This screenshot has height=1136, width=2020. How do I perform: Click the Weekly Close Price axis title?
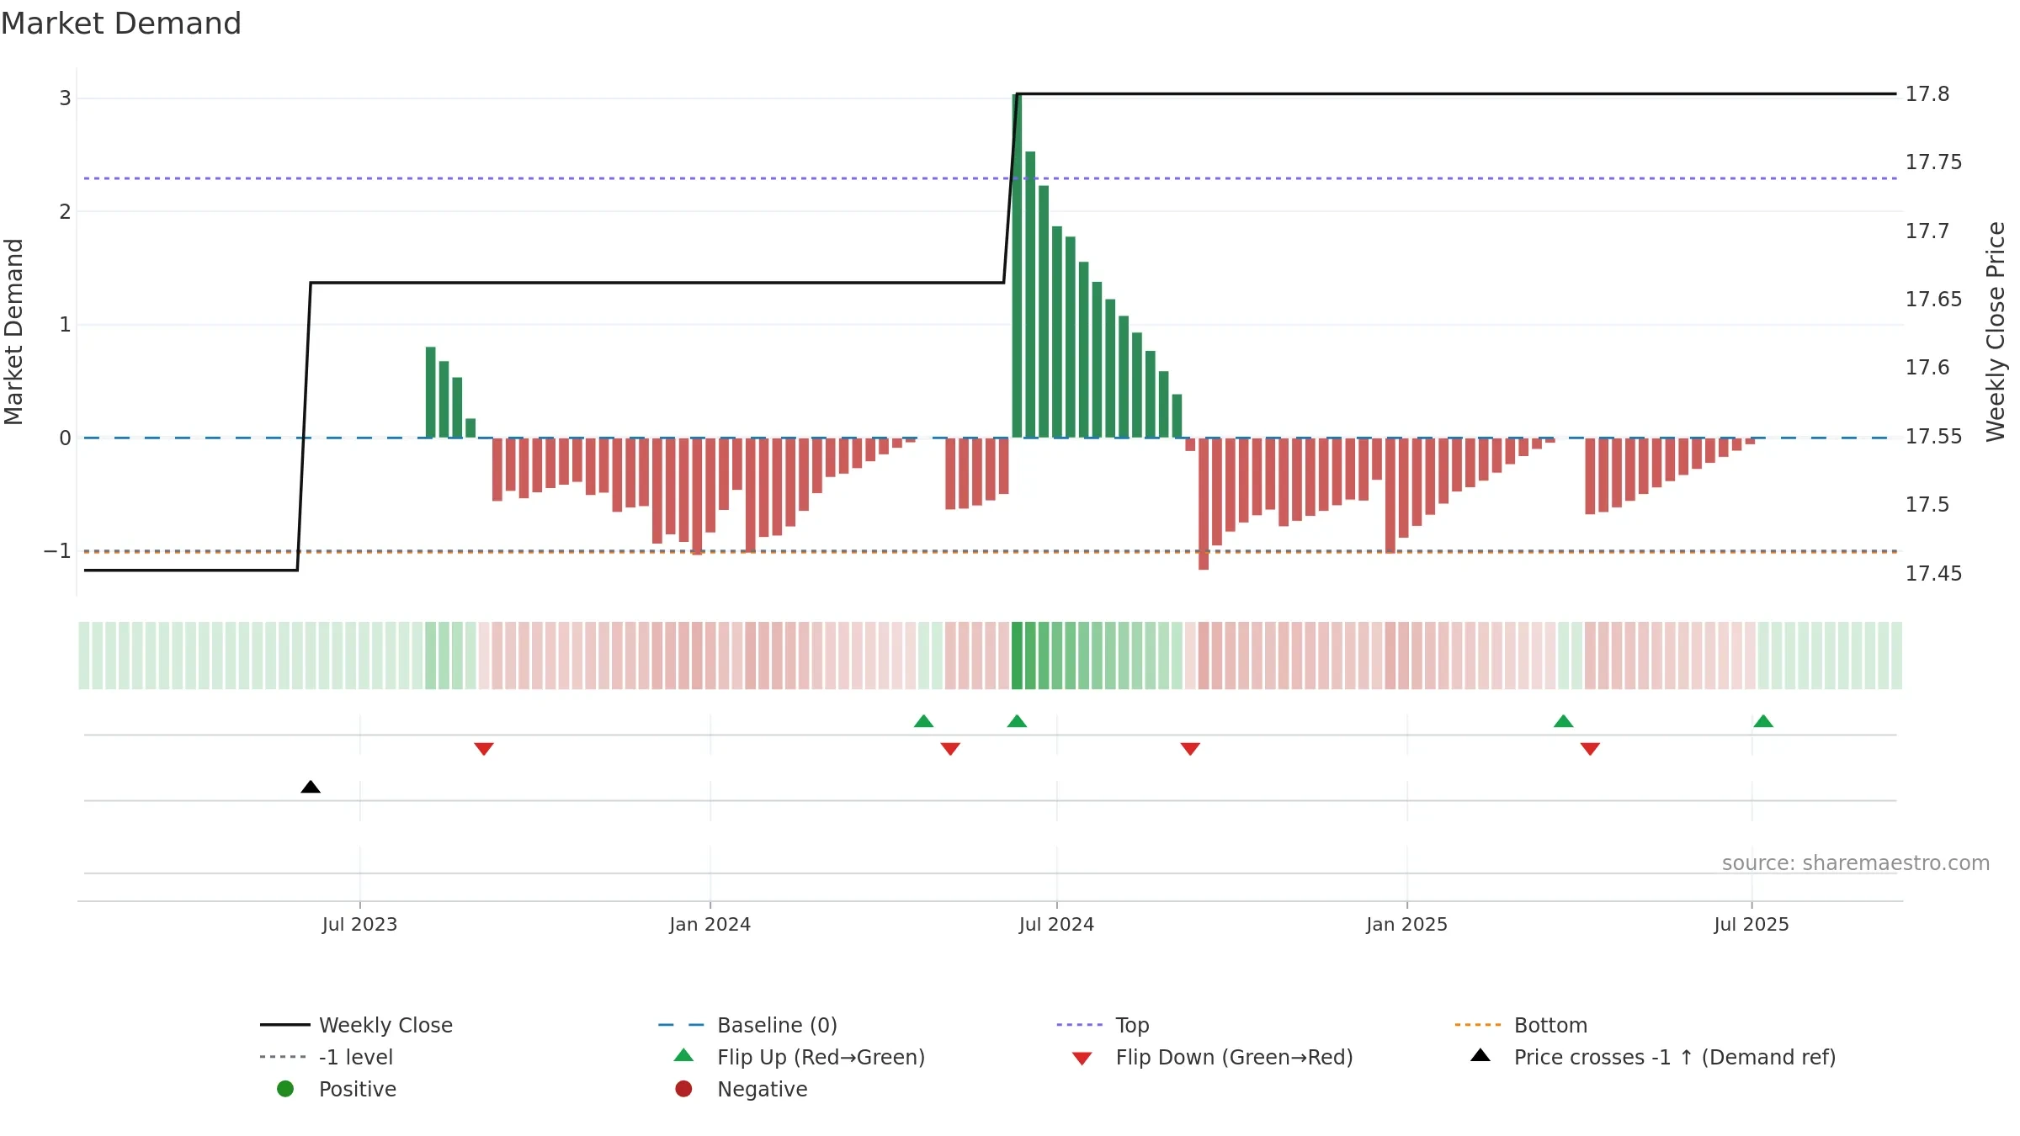[x=1996, y=332]
